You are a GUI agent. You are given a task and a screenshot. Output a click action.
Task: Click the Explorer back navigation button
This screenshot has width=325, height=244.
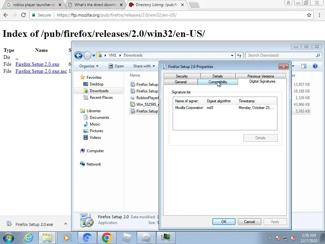(78, 55)
